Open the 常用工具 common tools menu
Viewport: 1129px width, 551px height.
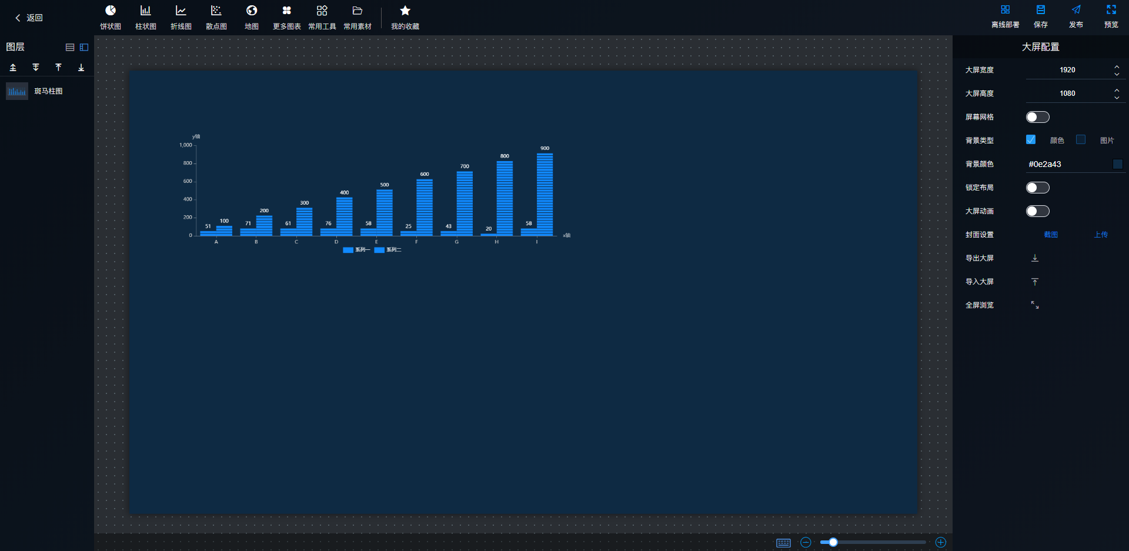322,18
